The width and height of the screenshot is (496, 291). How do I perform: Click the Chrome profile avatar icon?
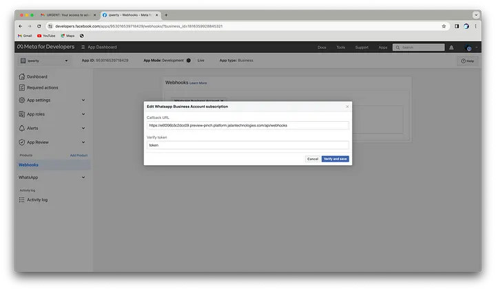coord(466,26)
